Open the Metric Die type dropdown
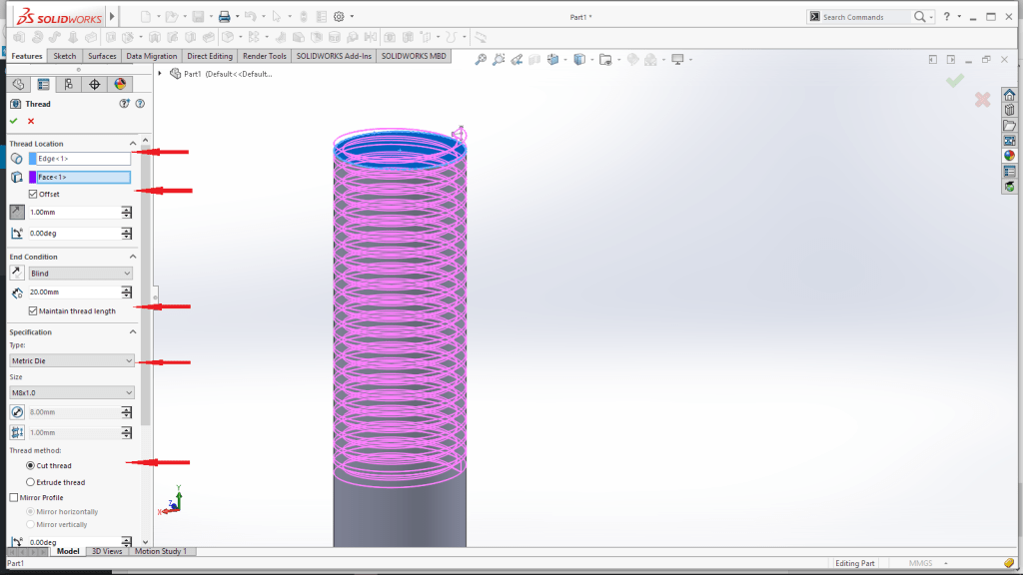 click(x=72, y=360)
